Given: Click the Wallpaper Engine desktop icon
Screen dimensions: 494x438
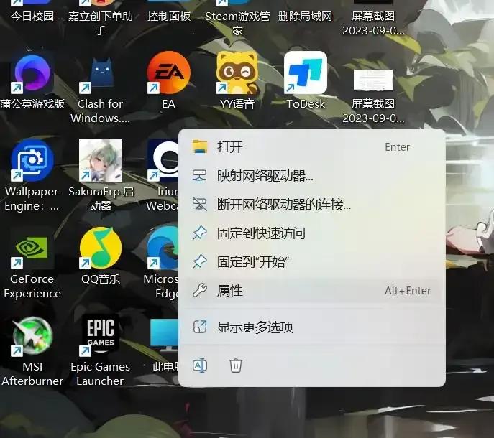Looking at the screenshot, I should (x=32, y=162).
